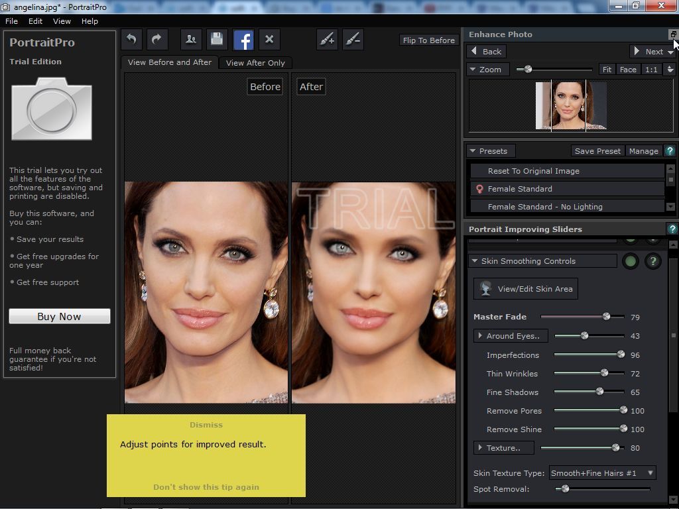Dismiss the yellow tip popup
Viewport: 679px width, 509px height.
(206, 425)
